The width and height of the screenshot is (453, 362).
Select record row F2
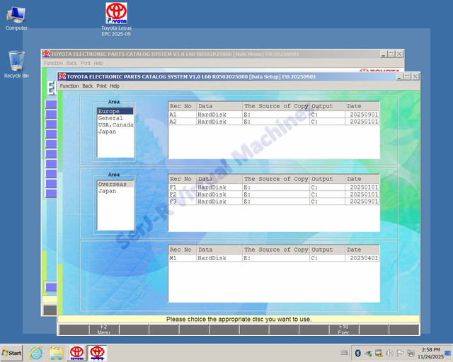(274, 194)
